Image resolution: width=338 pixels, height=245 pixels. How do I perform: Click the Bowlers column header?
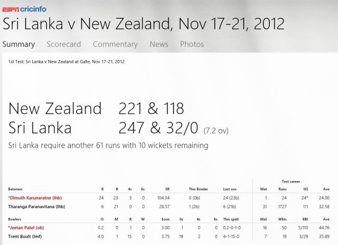point(14,219)
